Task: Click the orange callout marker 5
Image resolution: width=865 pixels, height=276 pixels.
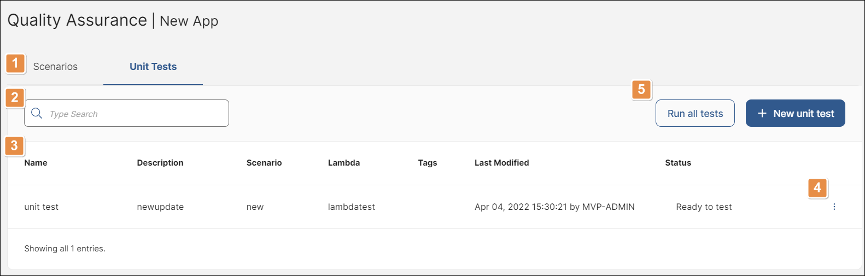Action: (641, 90)
